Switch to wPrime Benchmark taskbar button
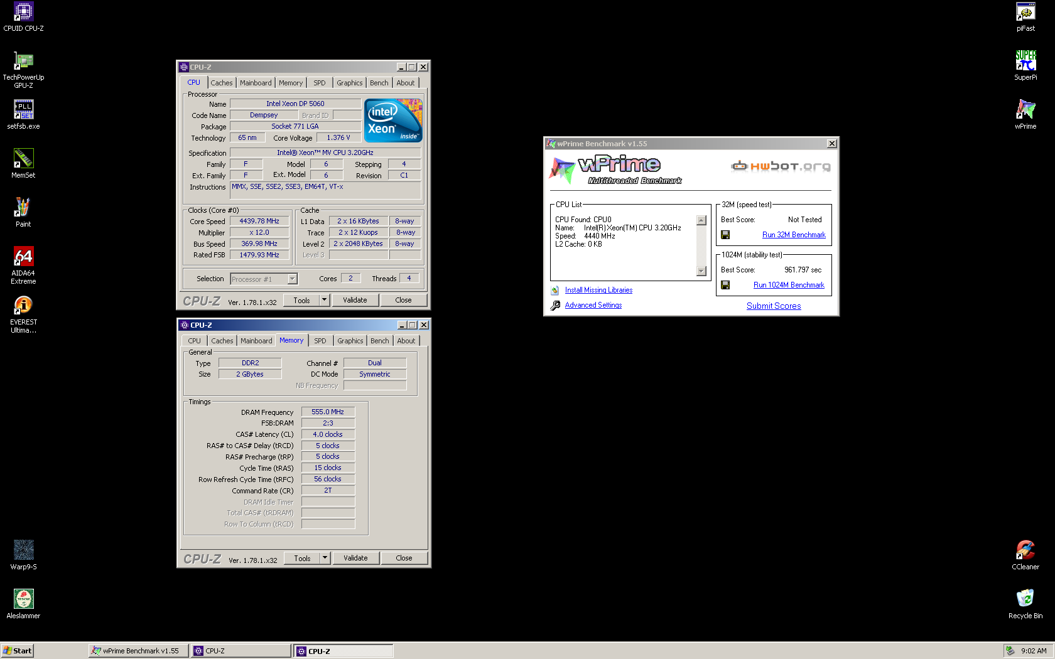The width and height of the screenshot is (1055, 659). [138, 651]
